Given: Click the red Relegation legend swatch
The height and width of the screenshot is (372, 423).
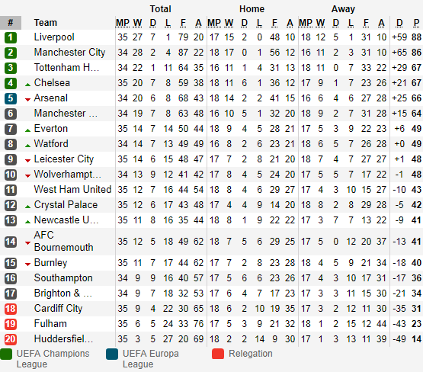Looking at the screenshot, I should pos(218,354).
